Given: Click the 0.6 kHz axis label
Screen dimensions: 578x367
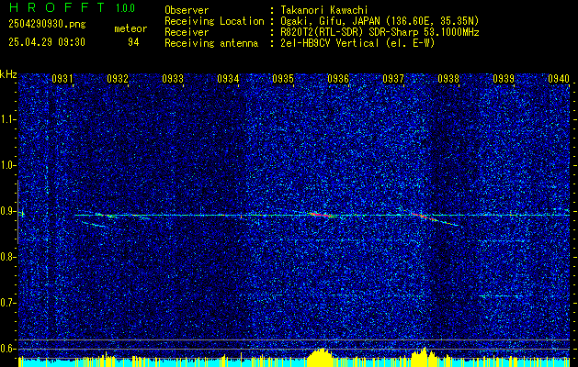Looking at the screenshot, I should tap(8, 349).
